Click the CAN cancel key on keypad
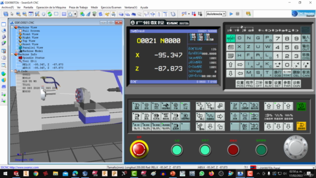Screen dimensions: 316x178 [306, 74]
